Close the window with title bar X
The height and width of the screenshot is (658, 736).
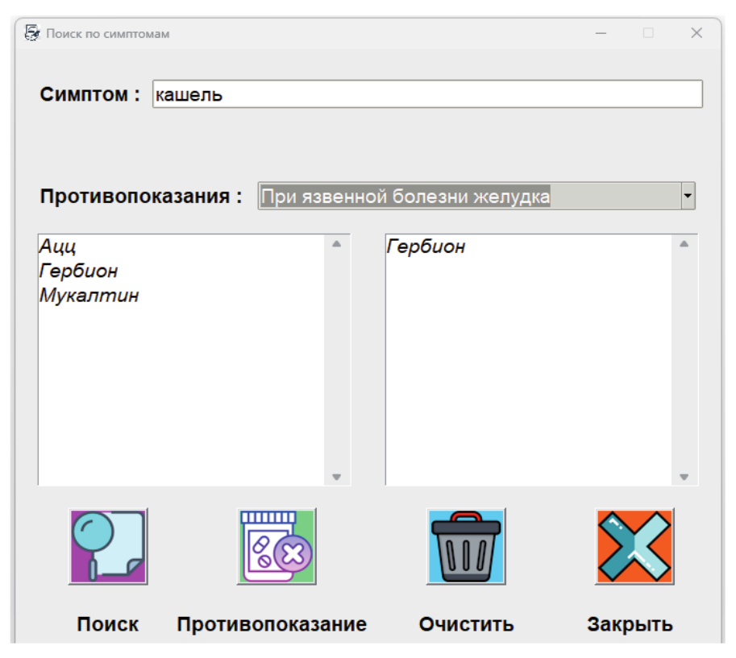tap(696, 34)
